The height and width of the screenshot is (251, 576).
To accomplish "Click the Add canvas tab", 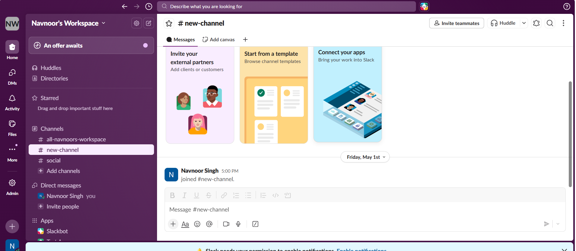I will click(219, 39).
